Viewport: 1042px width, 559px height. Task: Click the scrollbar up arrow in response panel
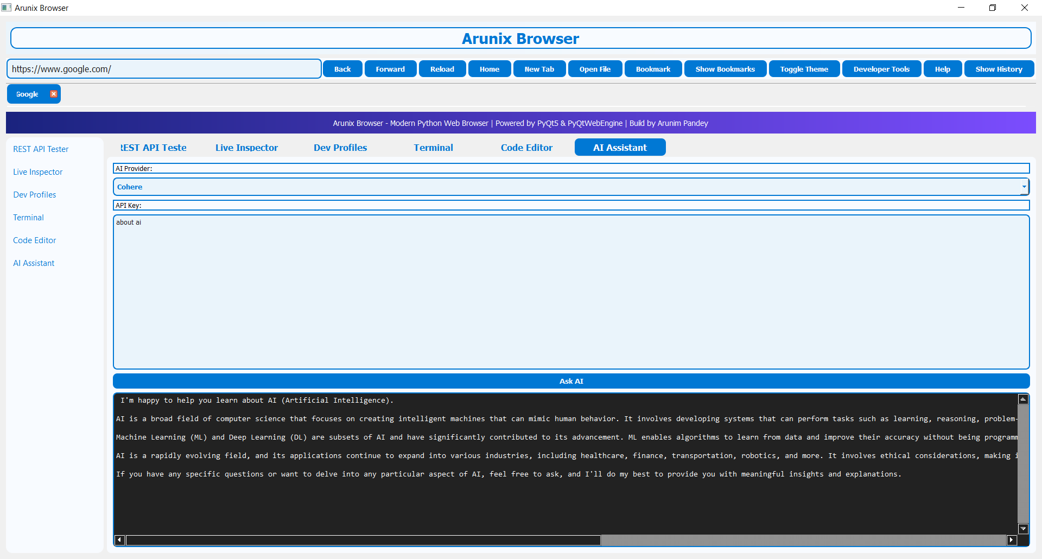1023,399
